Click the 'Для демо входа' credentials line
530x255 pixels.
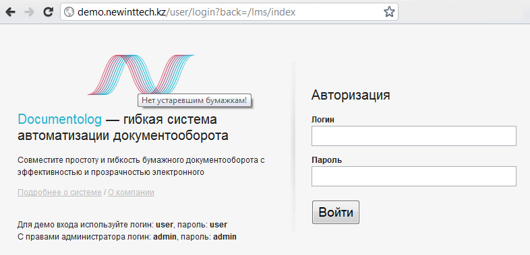122,225
